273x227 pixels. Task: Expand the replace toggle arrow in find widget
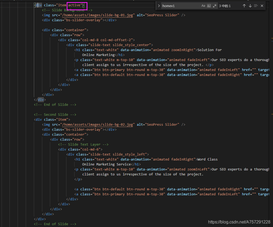(159, 6)
